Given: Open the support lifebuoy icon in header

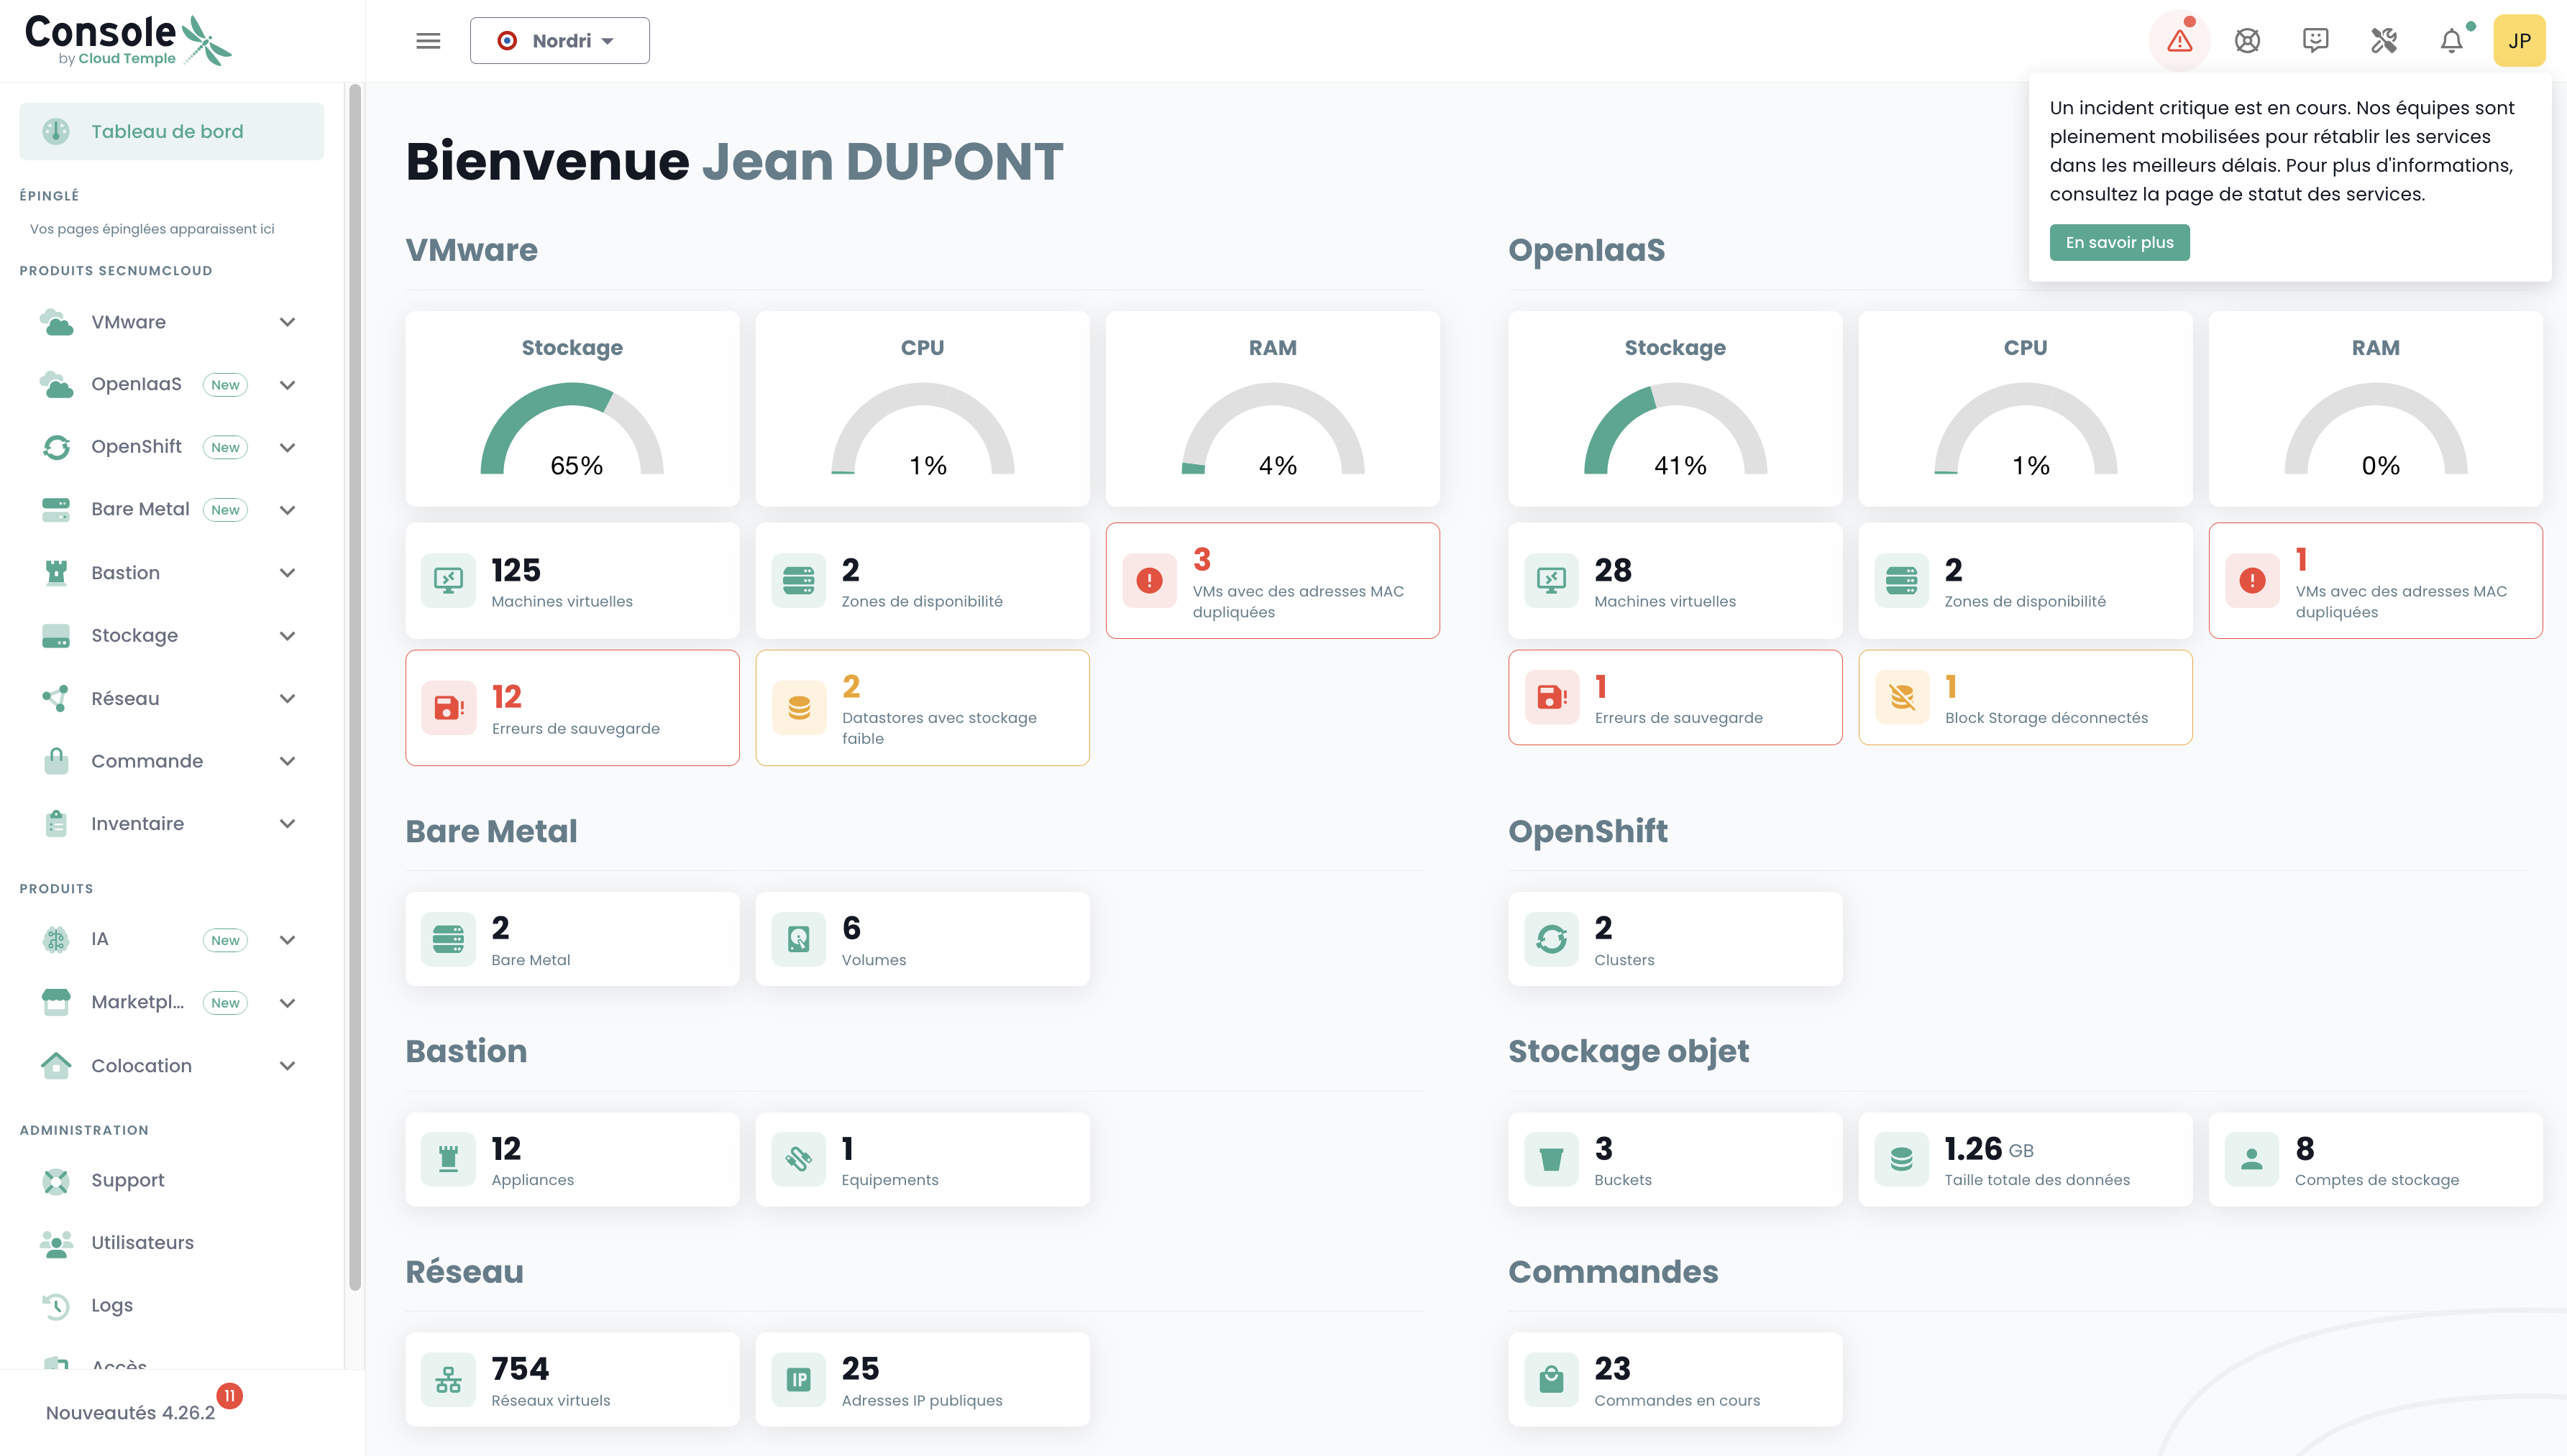Looking at the screenshot, I should 2247,41.
